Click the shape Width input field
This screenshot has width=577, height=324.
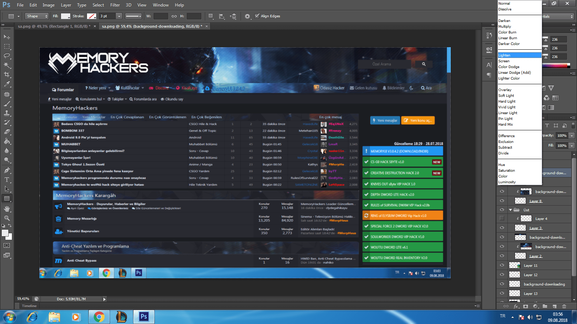pos(161,16)
